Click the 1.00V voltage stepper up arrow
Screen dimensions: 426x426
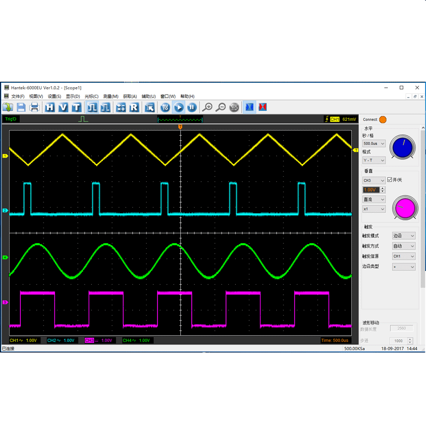[x=382, y=188]
